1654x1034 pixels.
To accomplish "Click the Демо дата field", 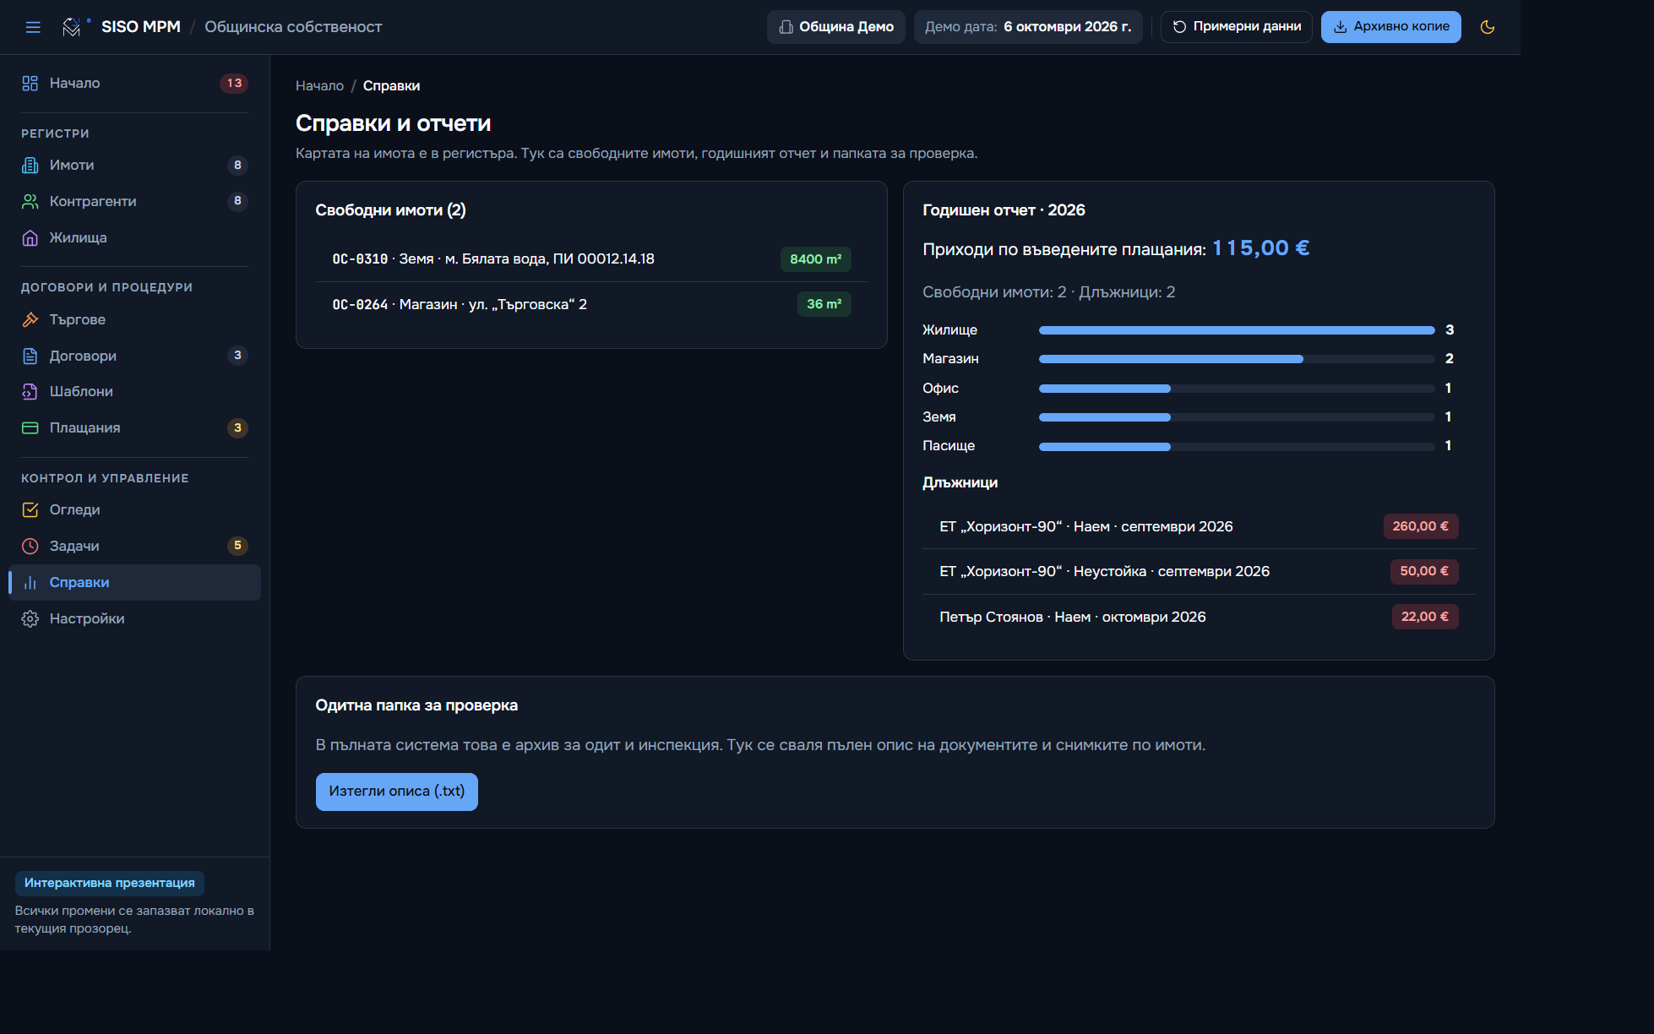I will 1027,27.
